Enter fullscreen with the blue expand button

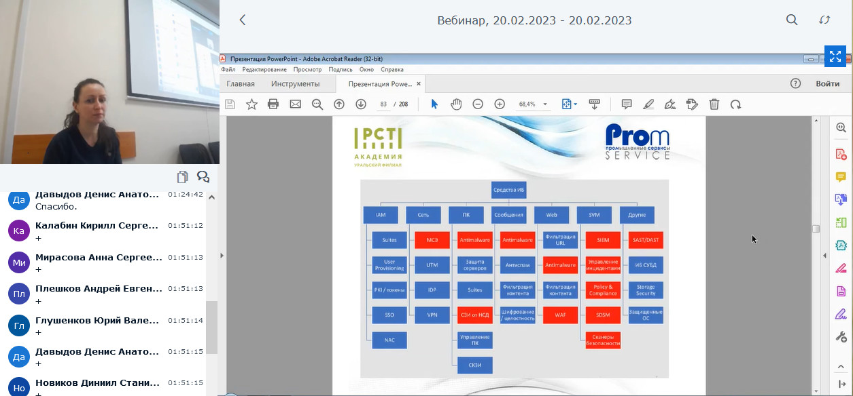point(835,56)
